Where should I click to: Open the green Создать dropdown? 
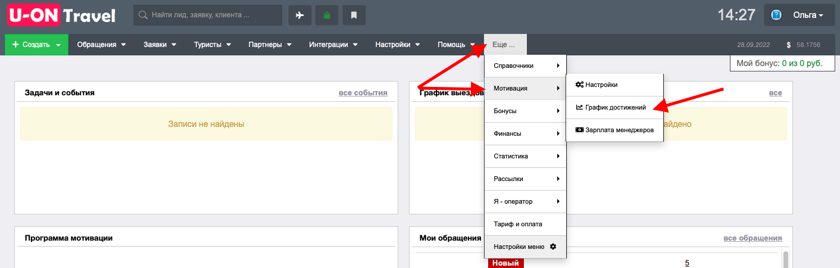click(36, 45)
